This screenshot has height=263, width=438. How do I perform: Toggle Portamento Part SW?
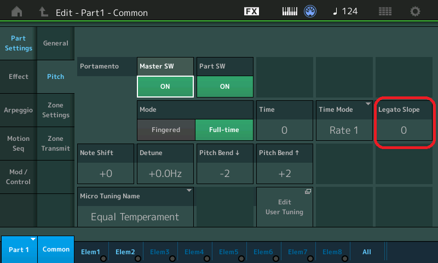[224, 86]
